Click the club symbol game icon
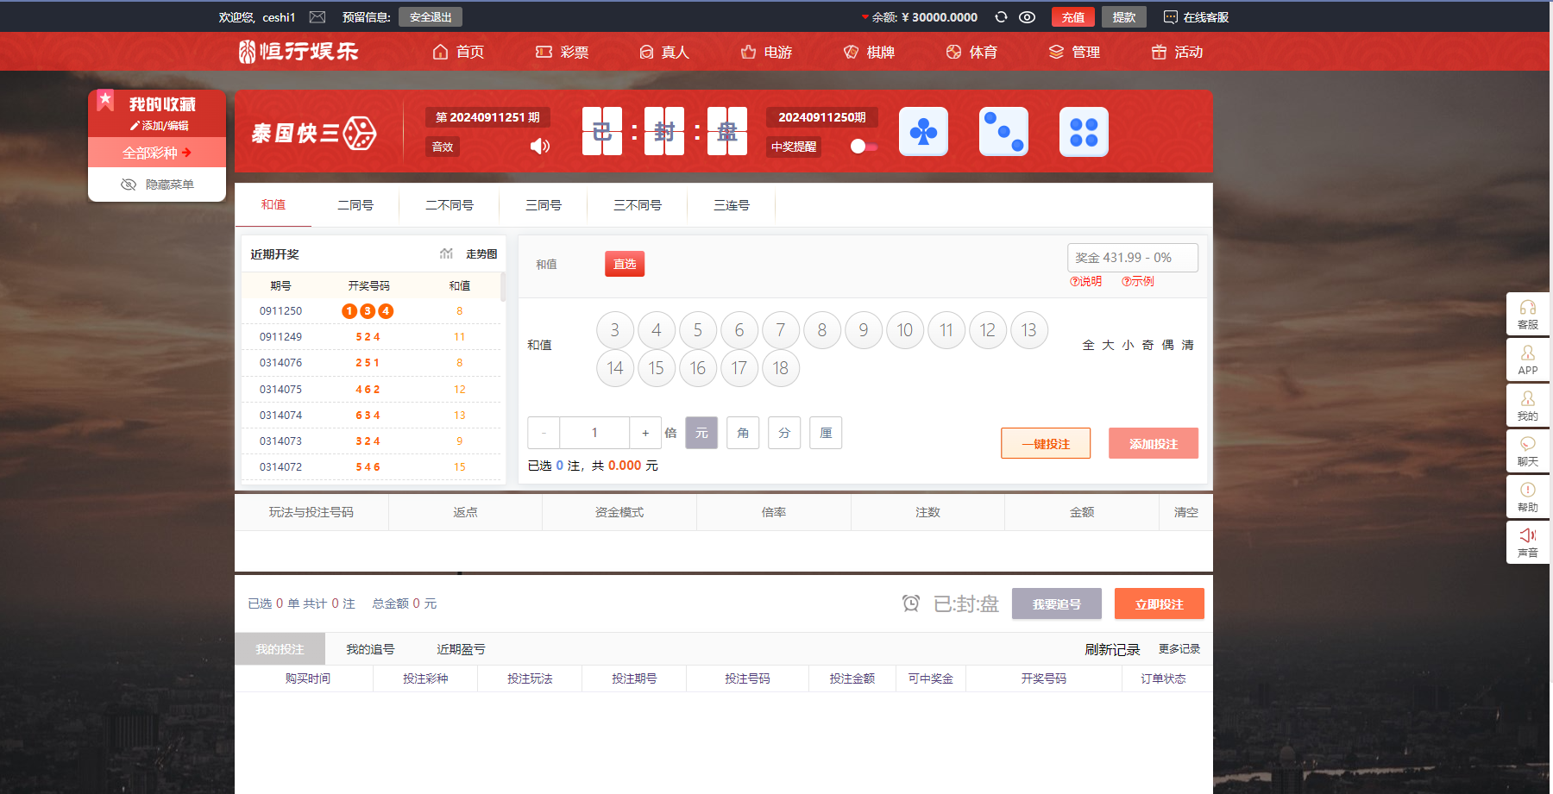 click(923, 132)
